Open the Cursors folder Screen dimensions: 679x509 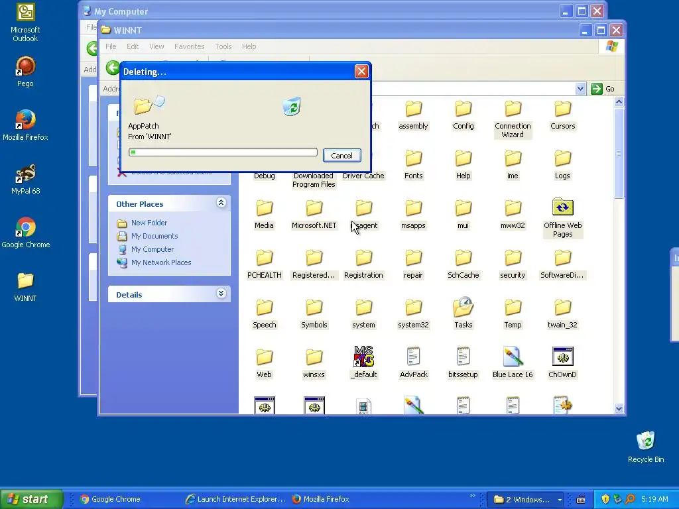tap(562, 115)
